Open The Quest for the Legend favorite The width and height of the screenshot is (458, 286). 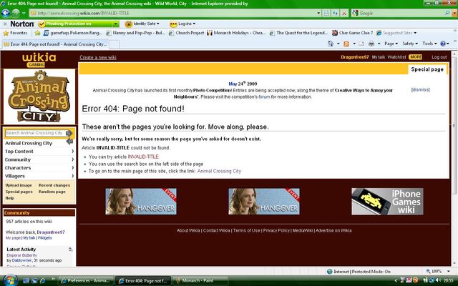[x=299, y=33]
